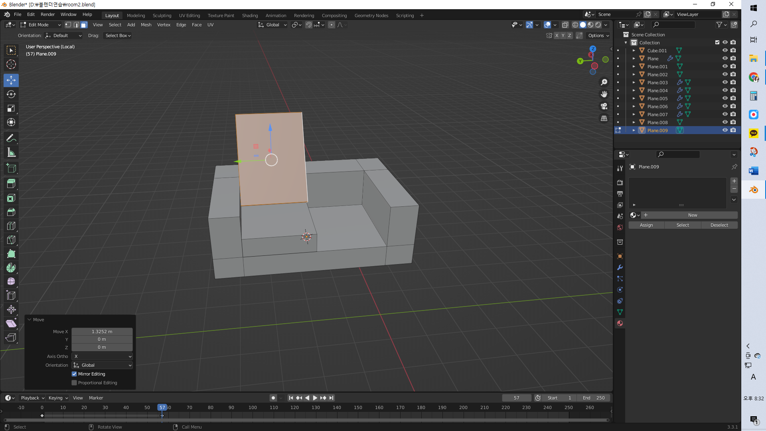Uncheck the Mirror Editing checkbox
The image size is (766, 431).
[x=74, y=374]
